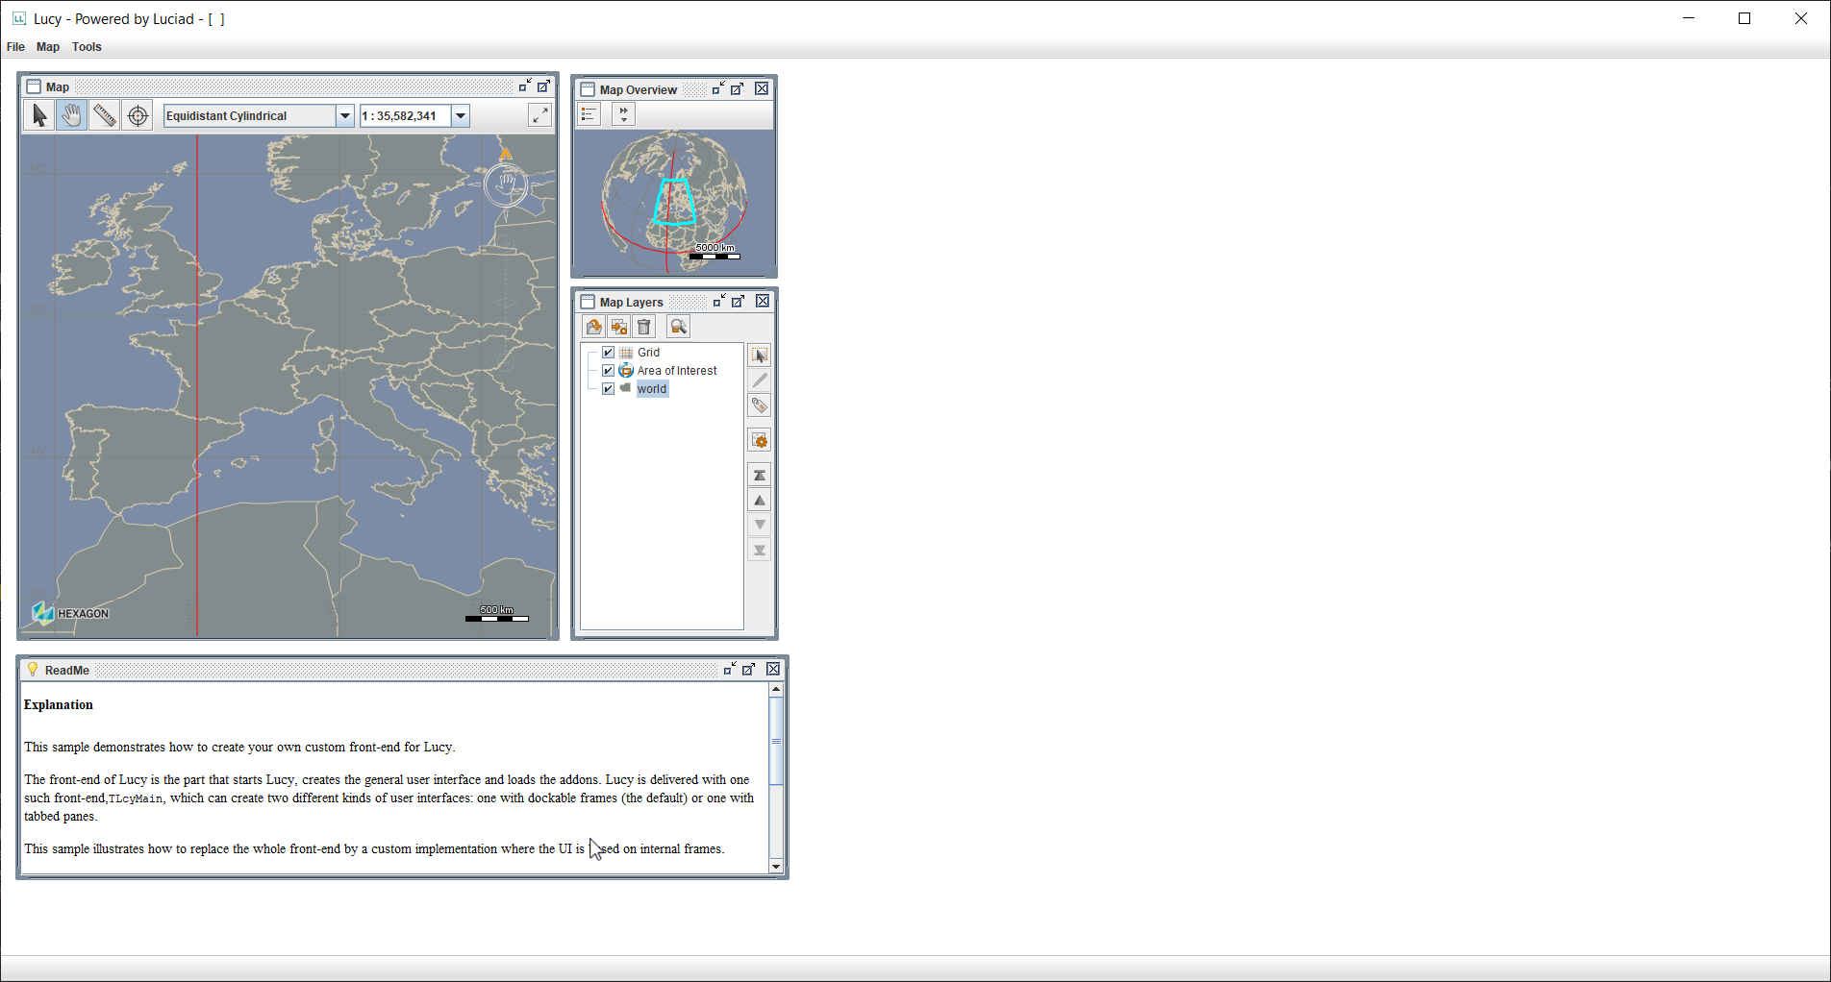1831x982 pixels.
Task: Move layer to bottom icon
Action: (760, 550)
